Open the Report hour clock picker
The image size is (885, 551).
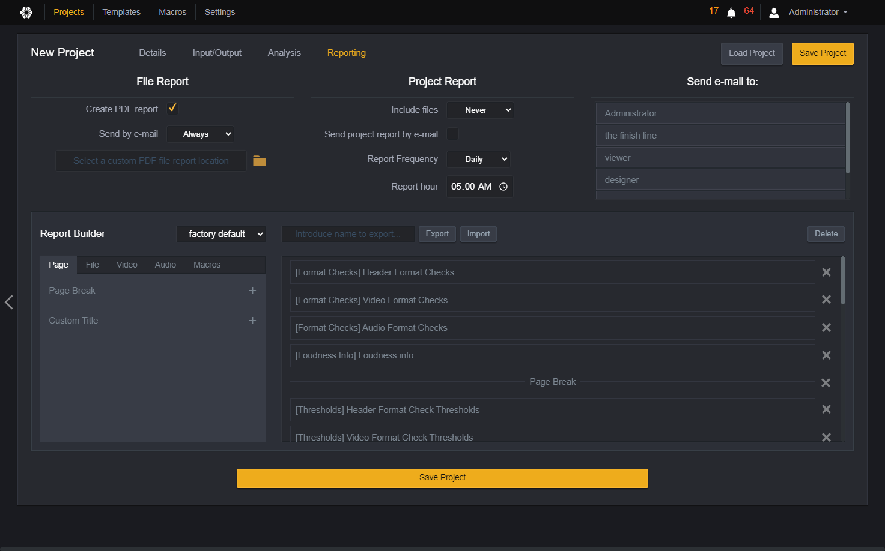pos(503,187)
